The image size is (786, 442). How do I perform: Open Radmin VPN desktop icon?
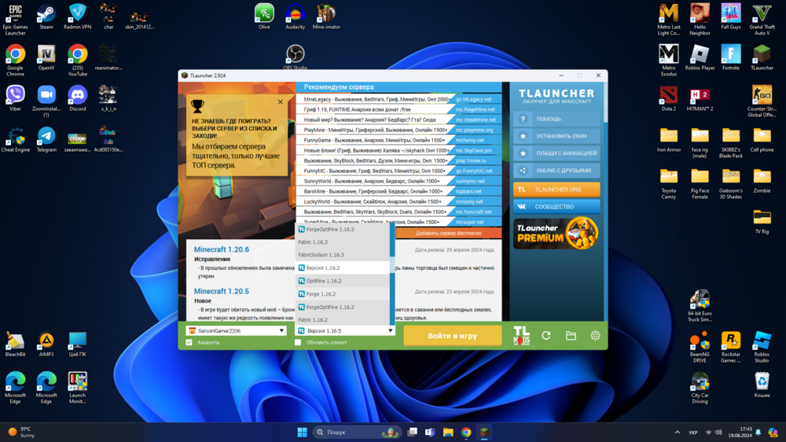pos(77,17)
